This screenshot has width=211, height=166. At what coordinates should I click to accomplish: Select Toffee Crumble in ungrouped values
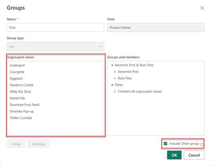[x=21, y=118]
